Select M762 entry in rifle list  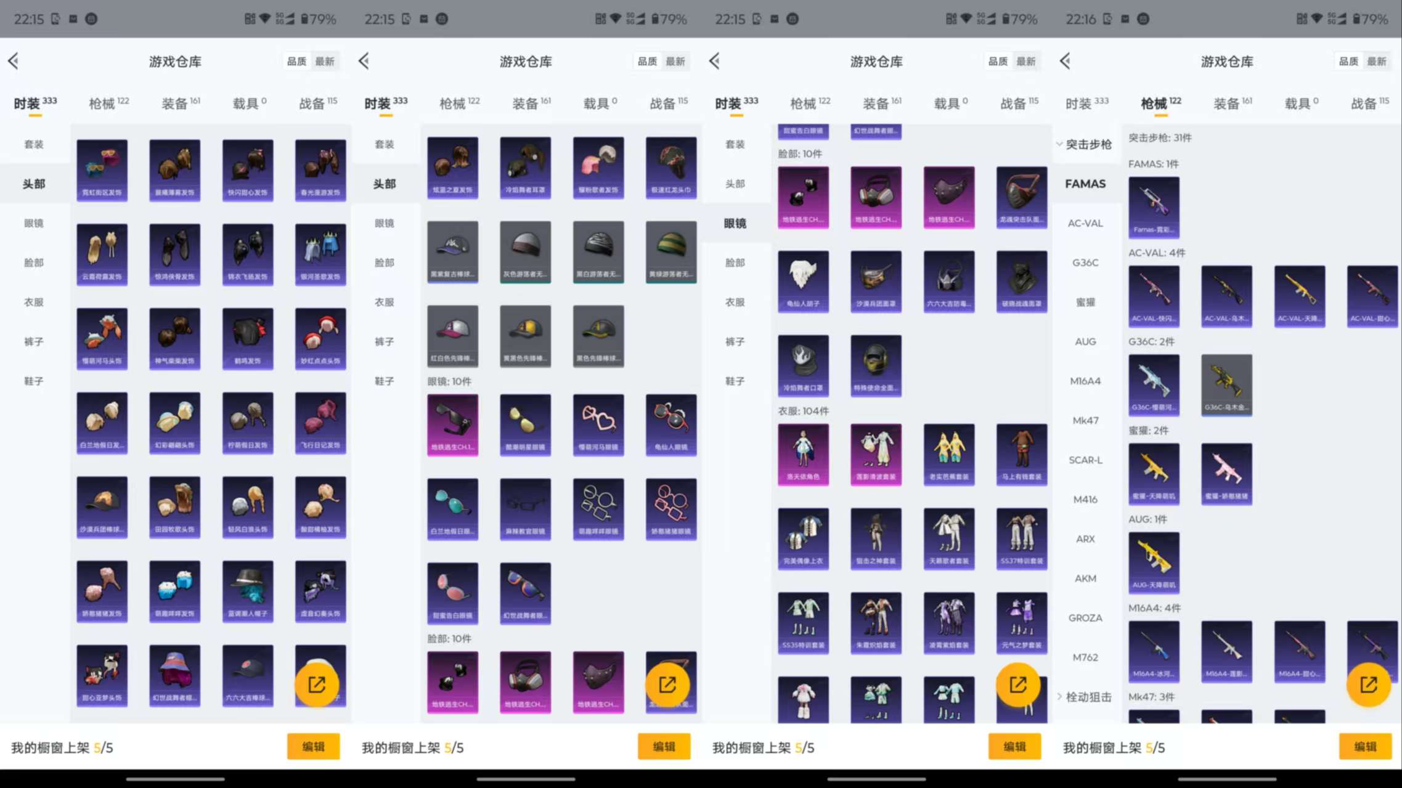(1085, 657)
